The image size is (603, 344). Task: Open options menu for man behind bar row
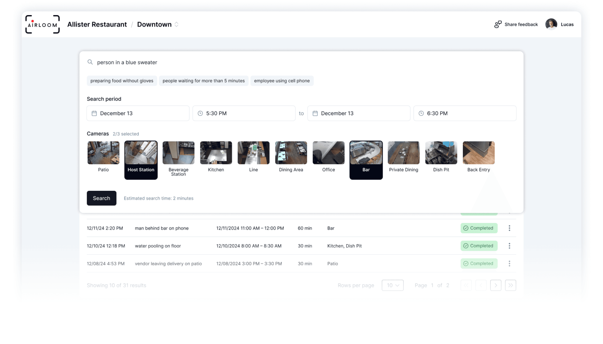point(509,228)
